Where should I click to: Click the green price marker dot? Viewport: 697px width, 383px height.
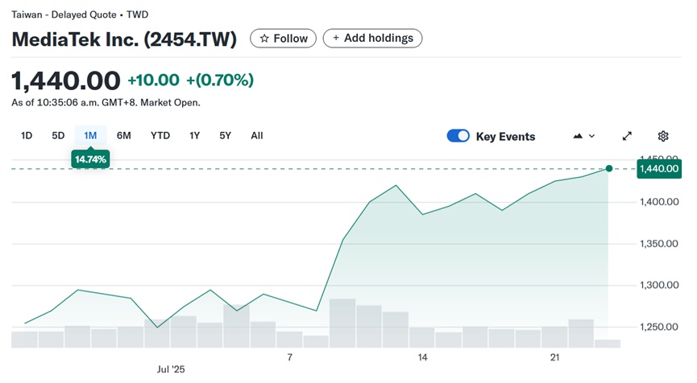pos(608,168)
